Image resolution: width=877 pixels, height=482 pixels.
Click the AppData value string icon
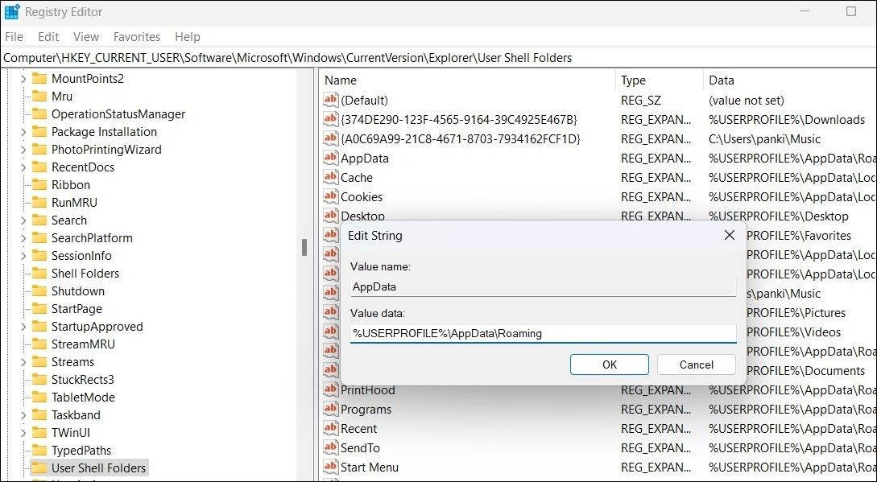click(x=331, y=159)
